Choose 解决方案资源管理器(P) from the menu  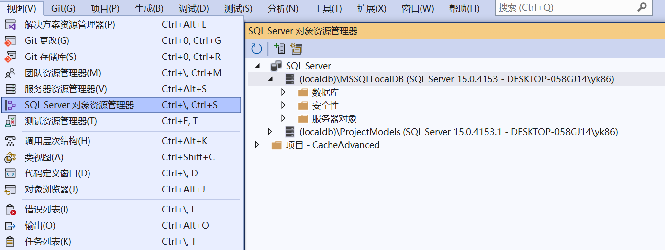(121, 24)
